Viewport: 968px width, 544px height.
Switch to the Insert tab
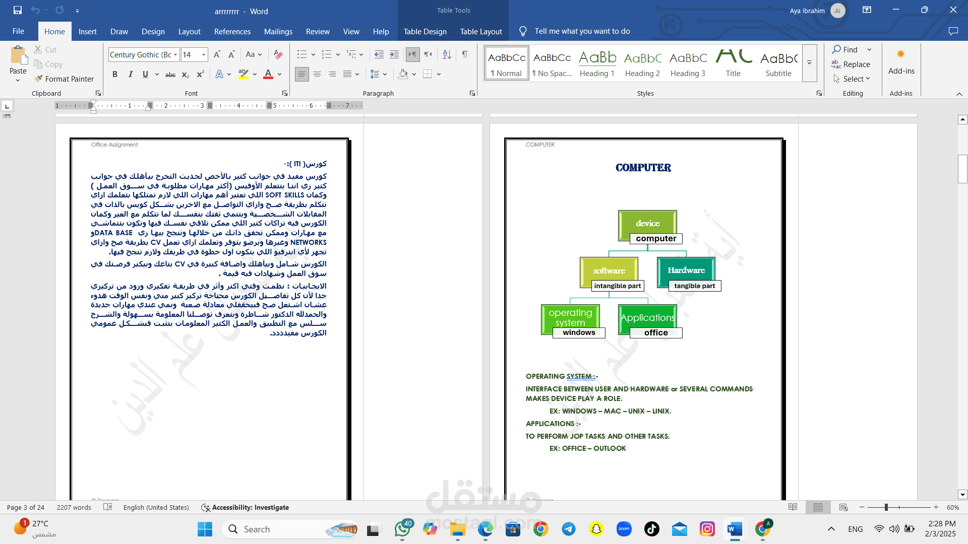[x=87, y=31]
